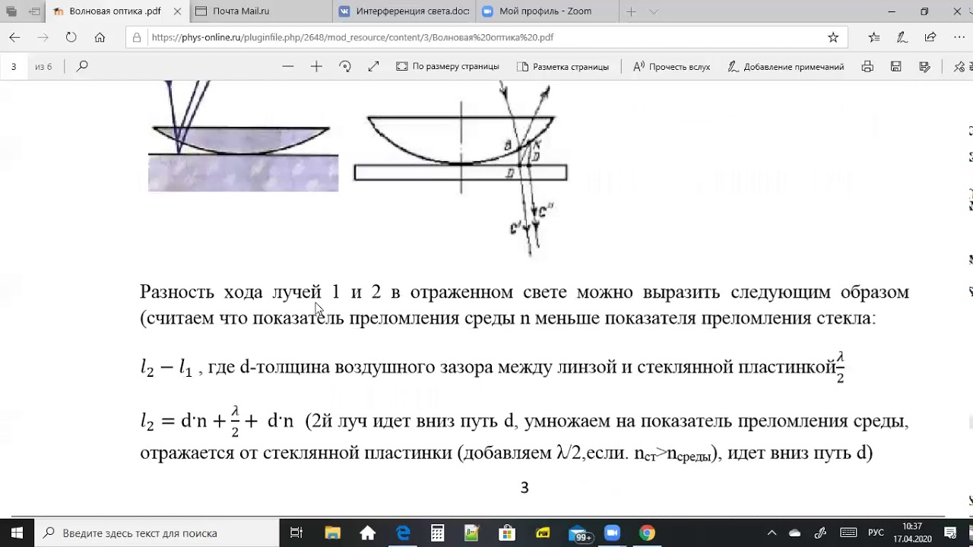Open the Action Center notifications icon
Viewport: 973px width, 547px height.
[950, 533]
